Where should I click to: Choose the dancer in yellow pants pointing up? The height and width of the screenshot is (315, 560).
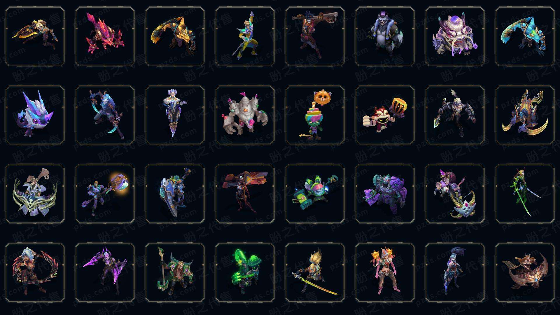tap(245, 36)
